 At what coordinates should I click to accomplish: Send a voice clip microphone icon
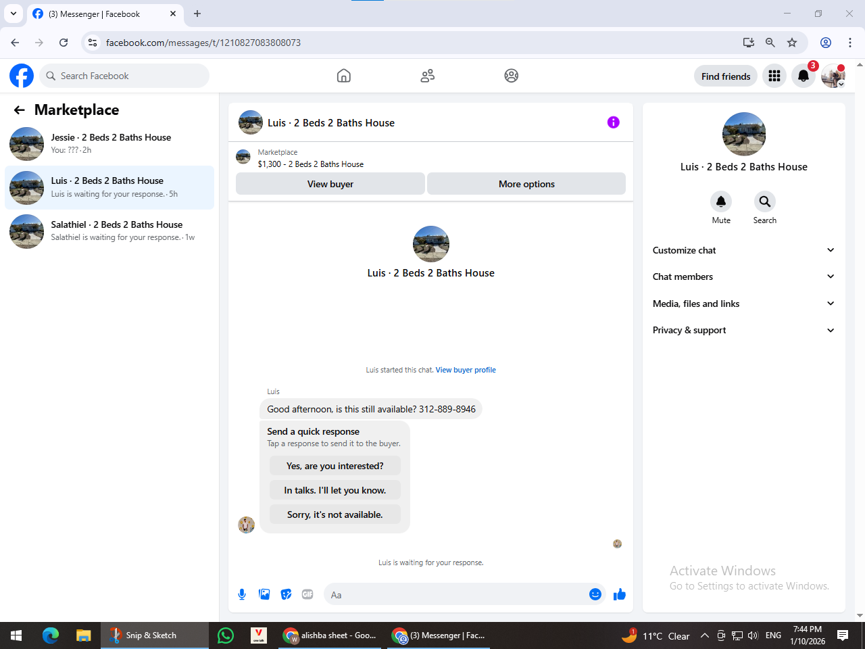click(x=242, y=594)
